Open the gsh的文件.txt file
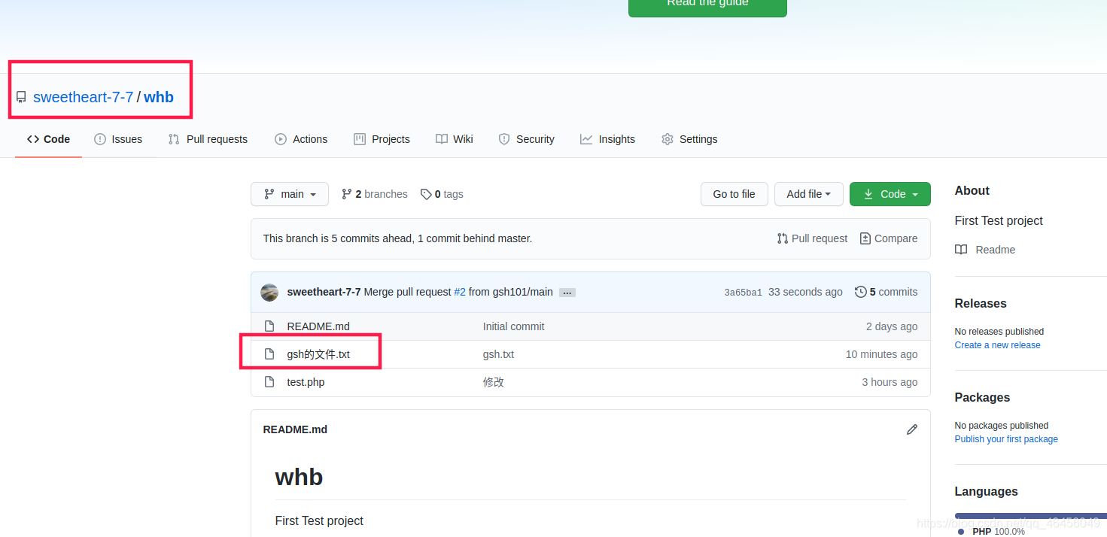Image resolution: width=1107 pixels, height=537 pixels. click(x=318, y=354)
